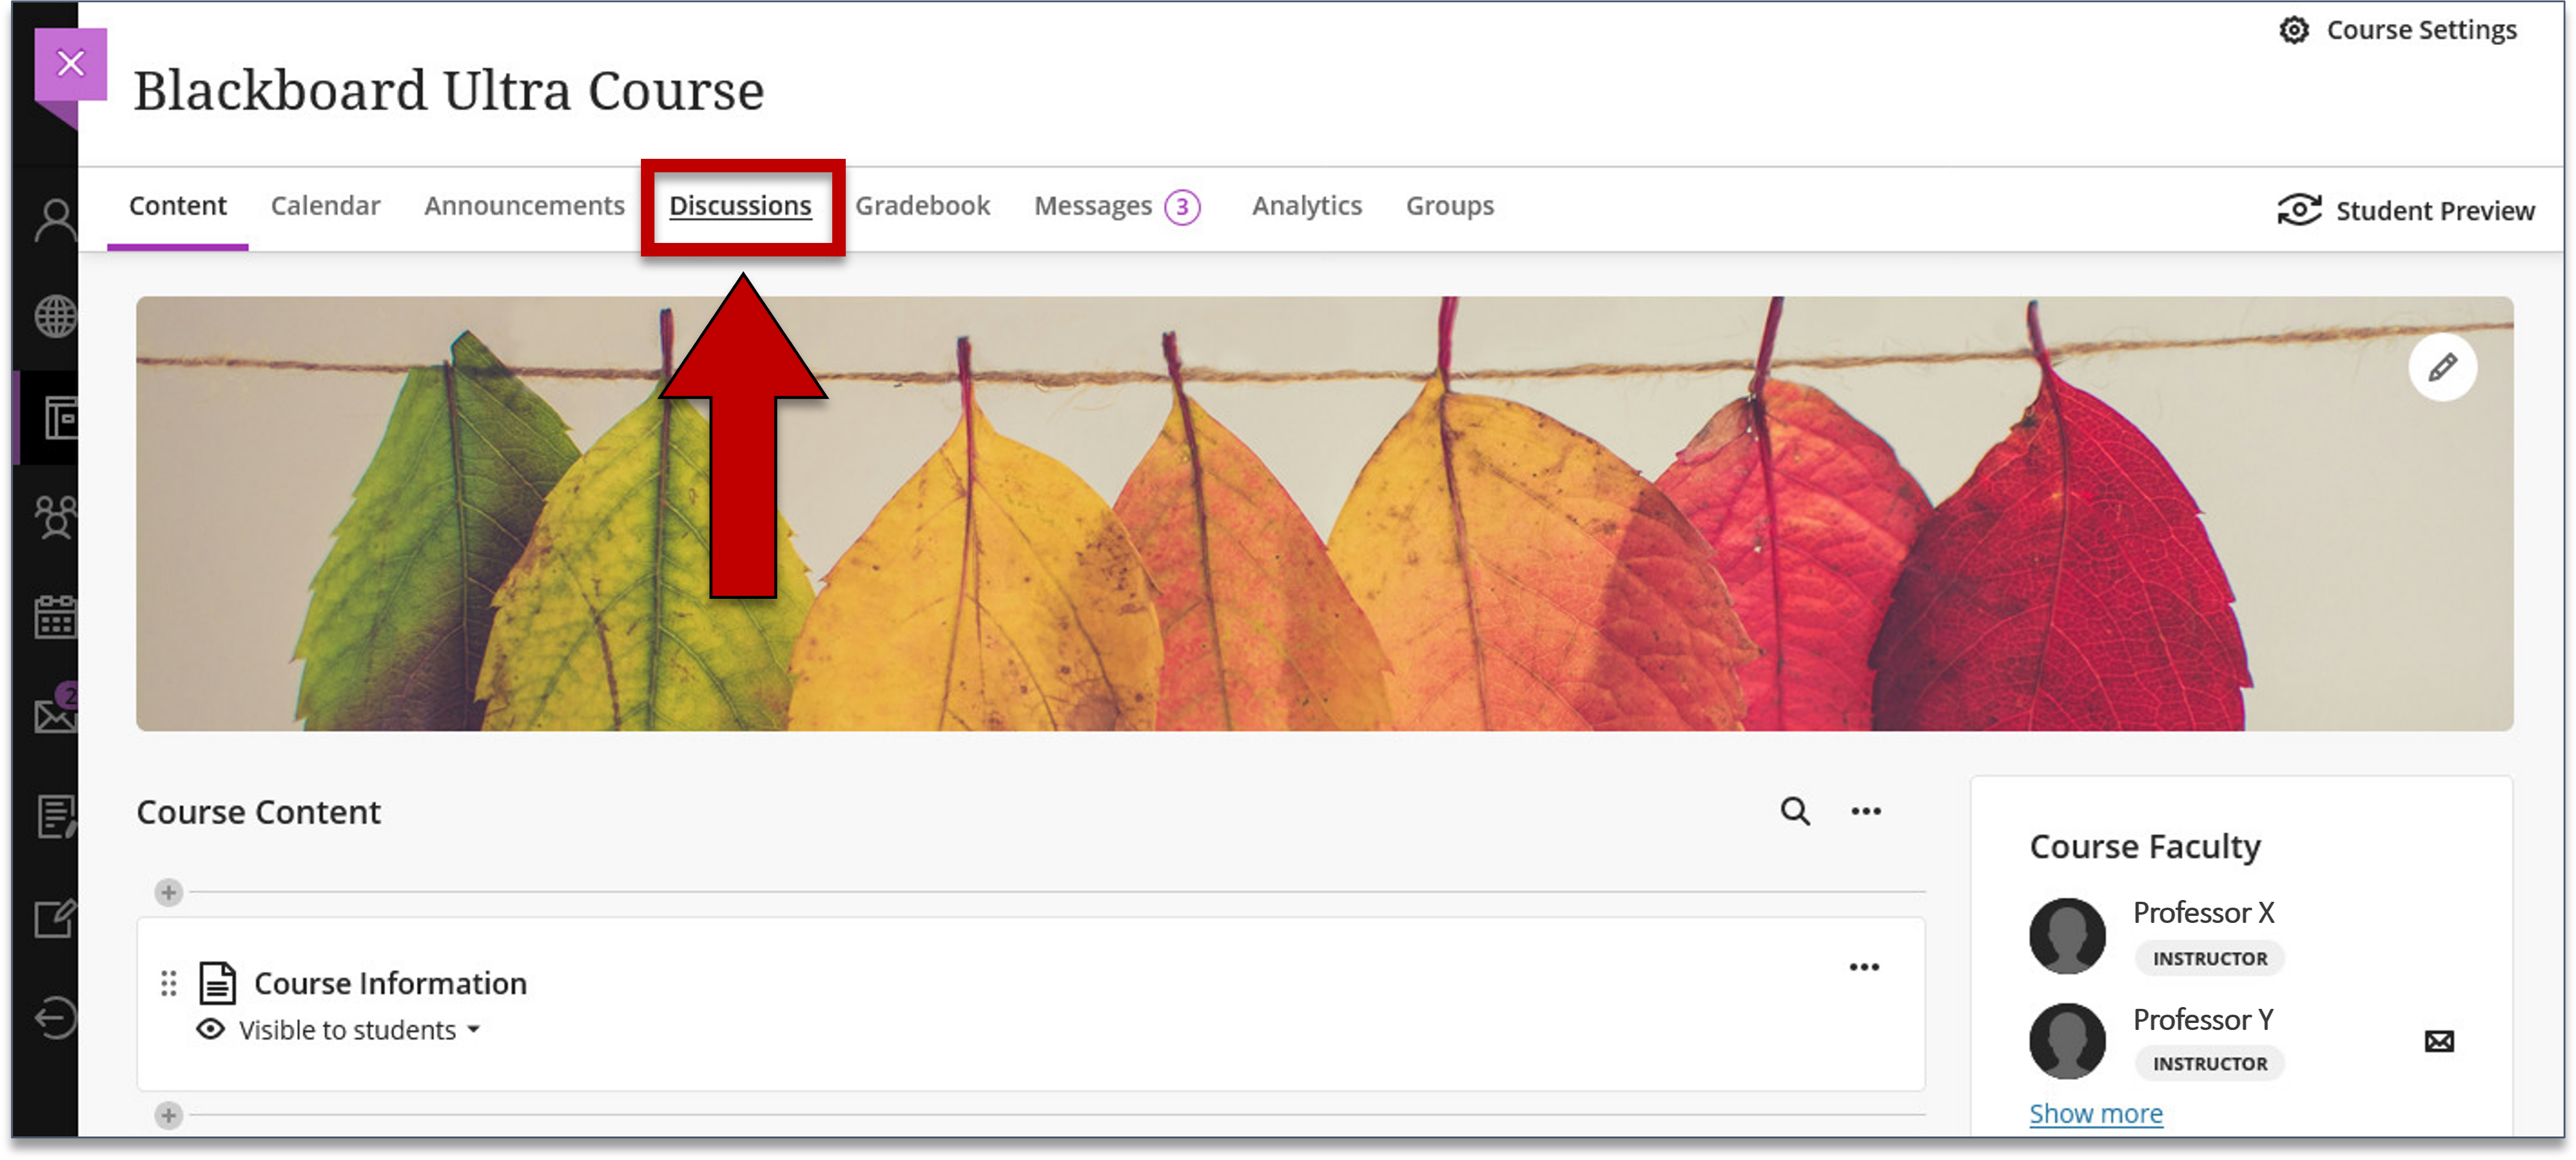The width and height of the screenshot is (2576, 1160).
Task: Switch to the Content tab
Action: [178, 206]
